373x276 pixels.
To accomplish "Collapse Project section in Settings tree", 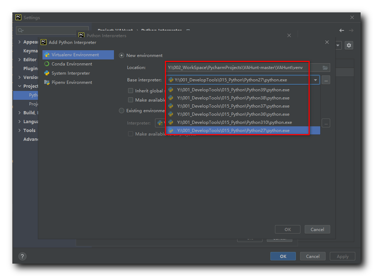I will tap(19, 86).
